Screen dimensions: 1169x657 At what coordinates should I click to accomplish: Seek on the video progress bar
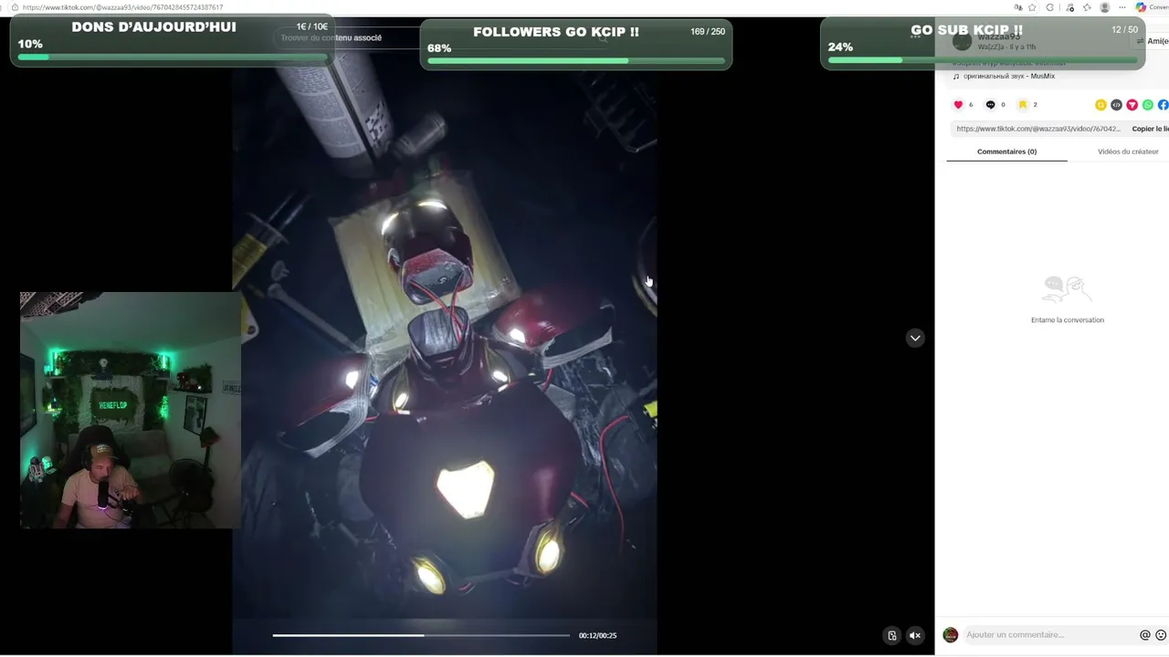click(421, 635)
